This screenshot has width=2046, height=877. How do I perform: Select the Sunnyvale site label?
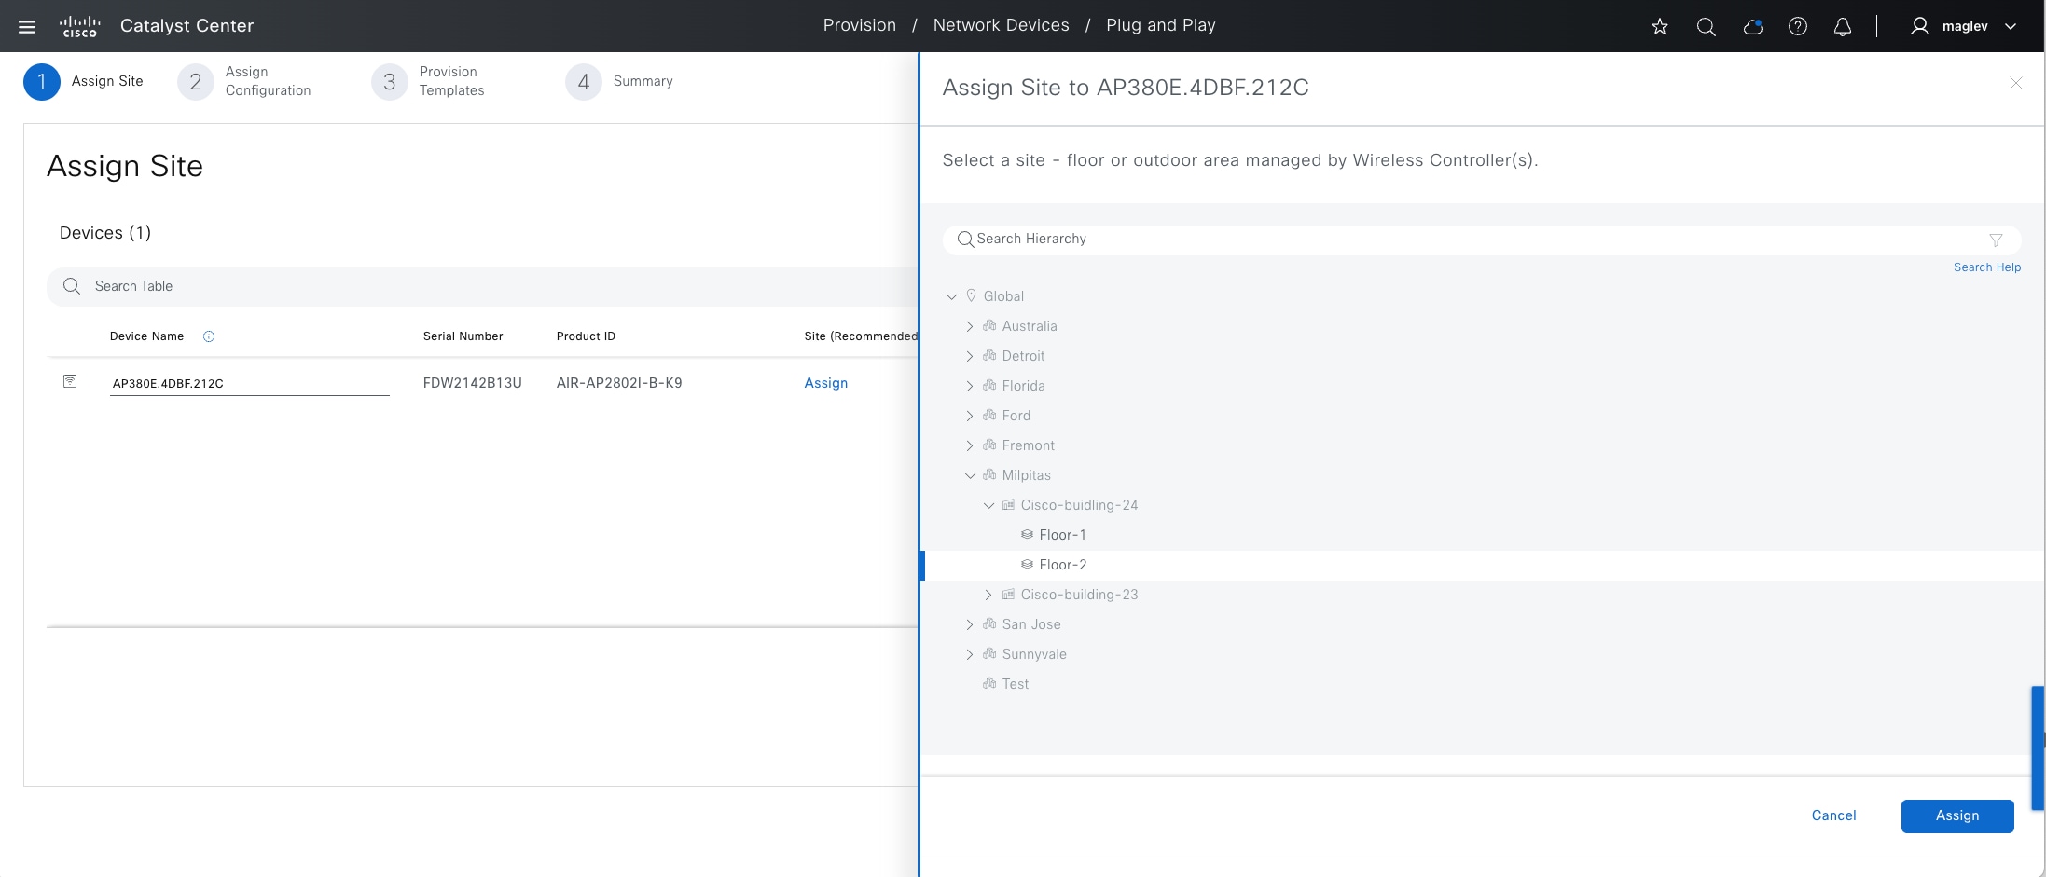click(x=1034, y=654)
